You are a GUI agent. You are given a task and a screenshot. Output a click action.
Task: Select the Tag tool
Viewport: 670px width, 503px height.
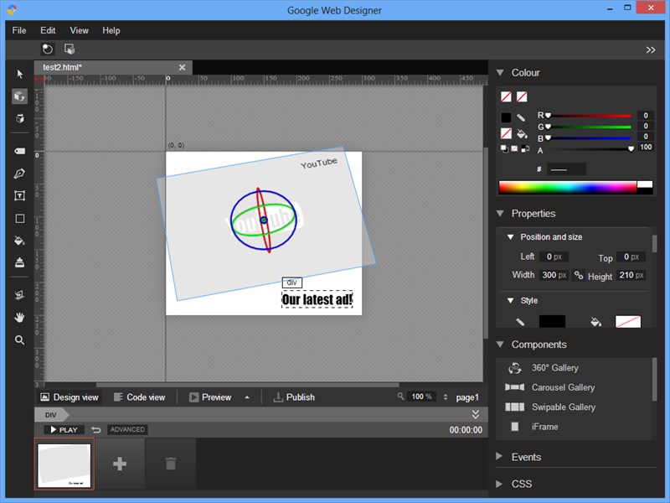(19, 151)
